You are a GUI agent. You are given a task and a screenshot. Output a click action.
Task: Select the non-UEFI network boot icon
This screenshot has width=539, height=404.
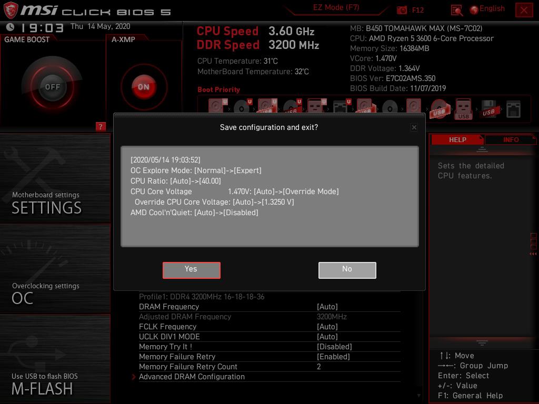513,109
